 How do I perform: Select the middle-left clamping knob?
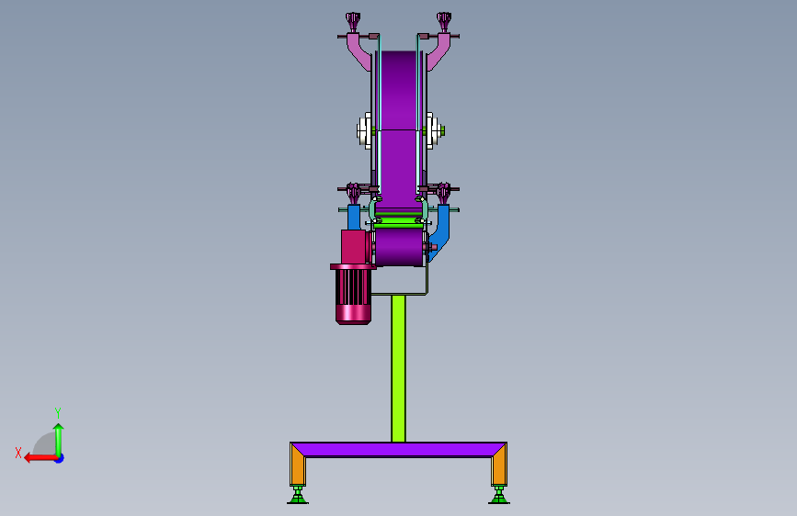click(353, 193)
